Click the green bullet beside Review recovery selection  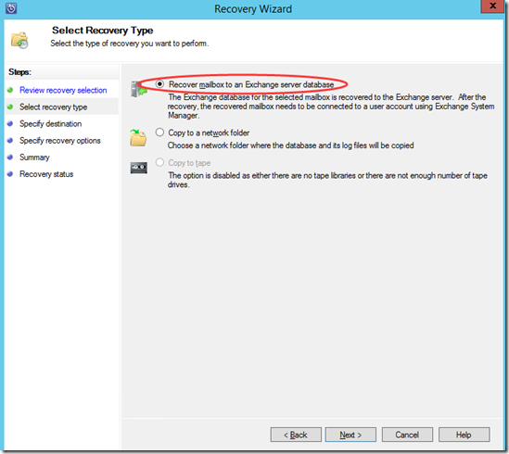point(10,90)
